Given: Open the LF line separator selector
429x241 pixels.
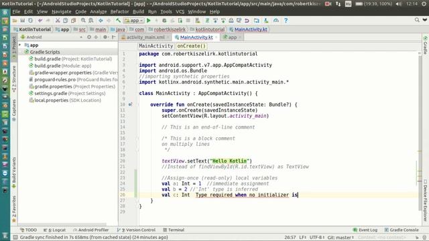Looking at the screenshot, I should [303, 237].
